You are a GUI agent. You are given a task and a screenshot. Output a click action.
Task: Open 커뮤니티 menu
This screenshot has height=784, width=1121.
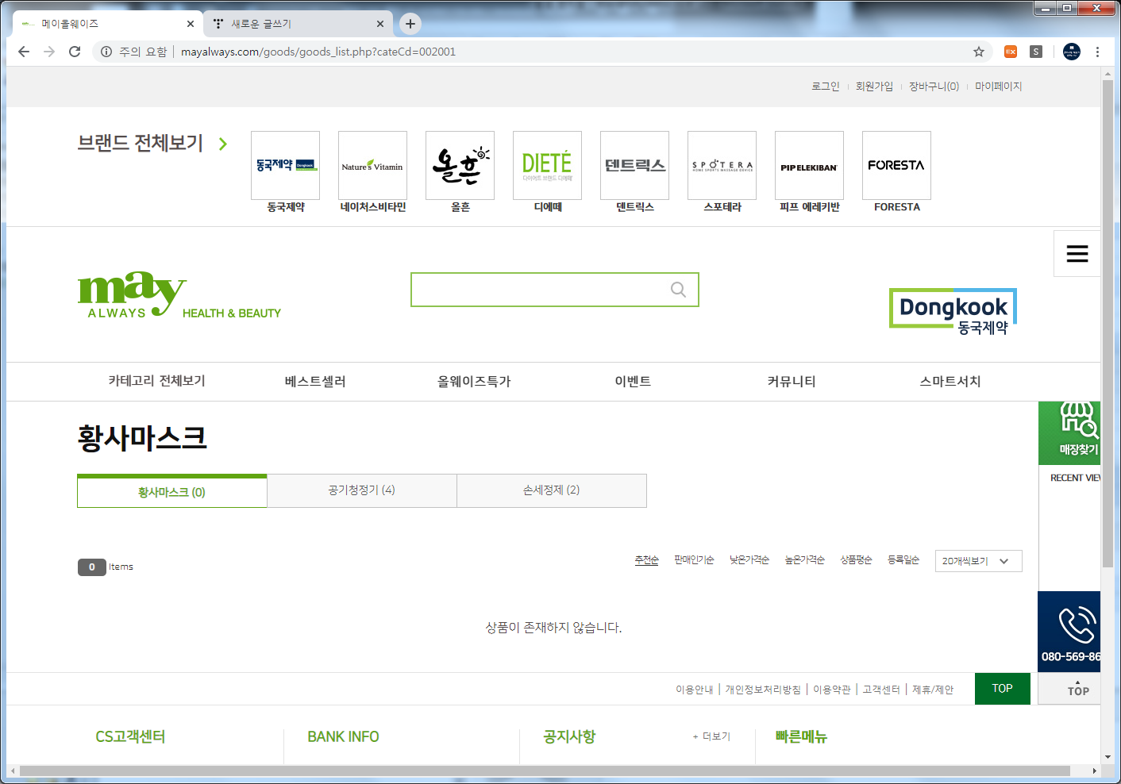792,381
